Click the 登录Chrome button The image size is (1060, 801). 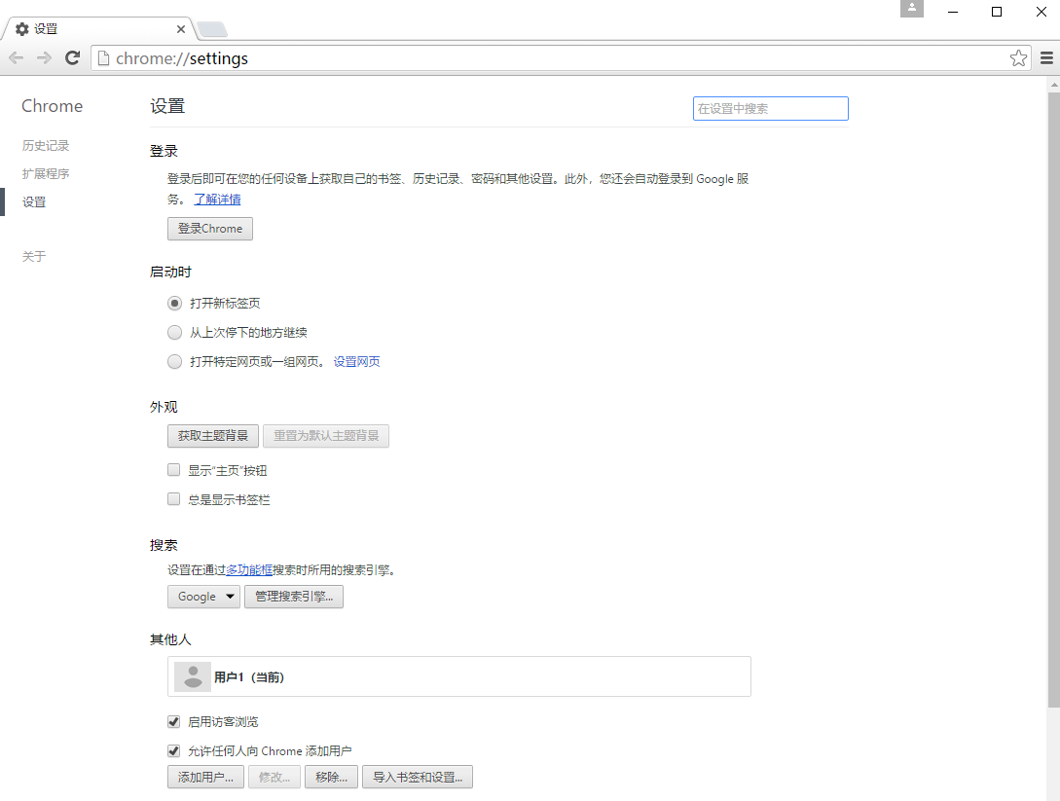click(x=209, y=228)
